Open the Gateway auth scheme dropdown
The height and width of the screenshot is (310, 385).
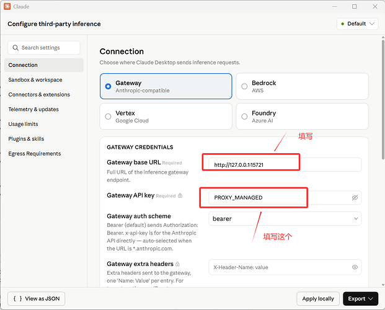click(285, 219)
